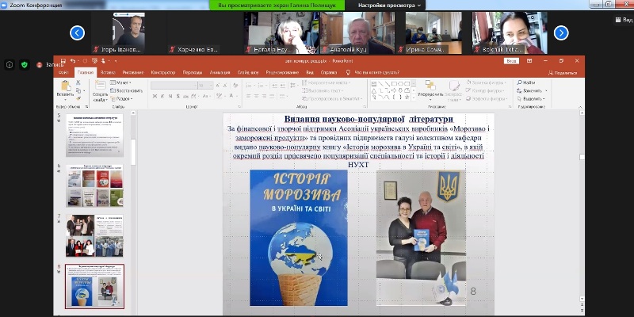634x317 pixels.
Task: Switch to the Рецензирование ribbon tab
Action: [282, 72]
